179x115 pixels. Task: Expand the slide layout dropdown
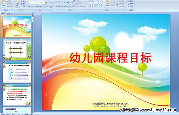(x=24, y=1)
